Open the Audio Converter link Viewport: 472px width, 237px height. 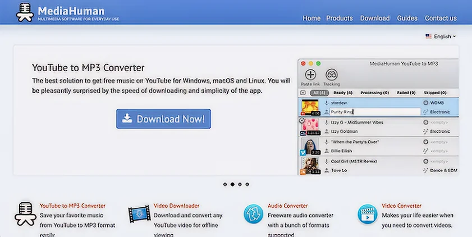pos(287,206)
